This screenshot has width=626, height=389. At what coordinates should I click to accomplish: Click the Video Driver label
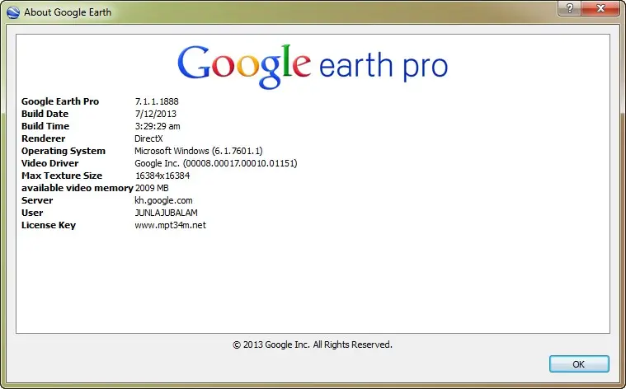pyautogui.click(x=50, y=163)
